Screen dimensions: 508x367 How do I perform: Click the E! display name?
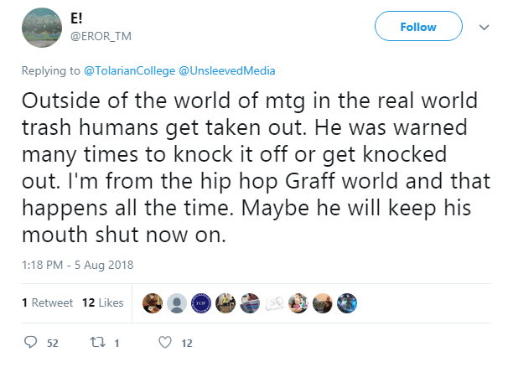click(76, 18)
